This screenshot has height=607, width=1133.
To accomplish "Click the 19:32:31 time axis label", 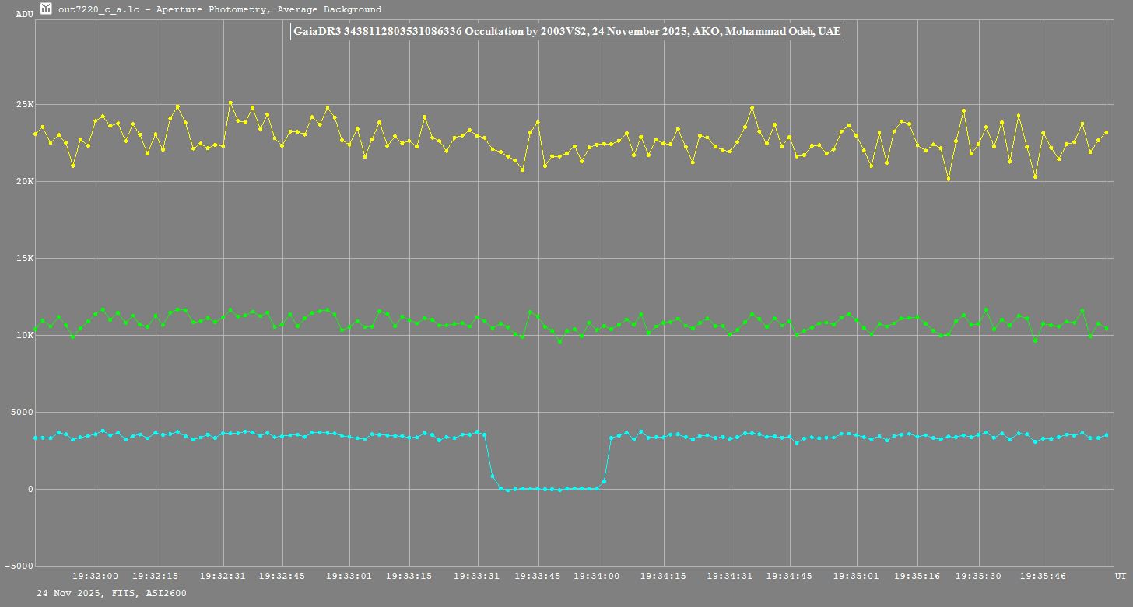I will 223,577.
